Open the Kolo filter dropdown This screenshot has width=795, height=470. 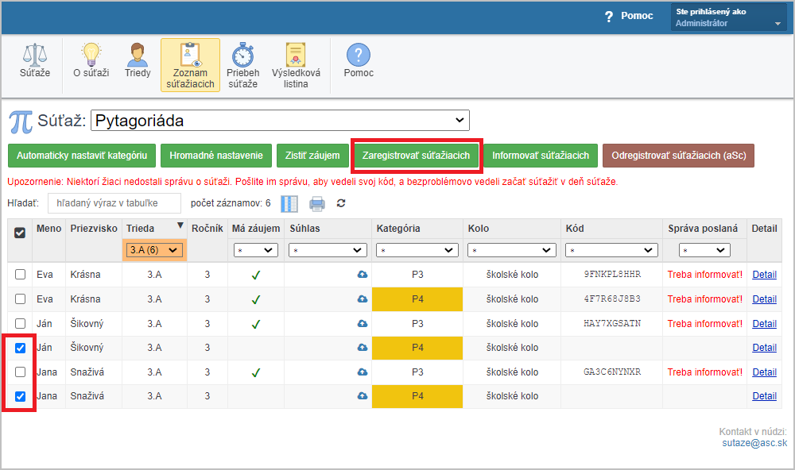(x=511, y=250)
